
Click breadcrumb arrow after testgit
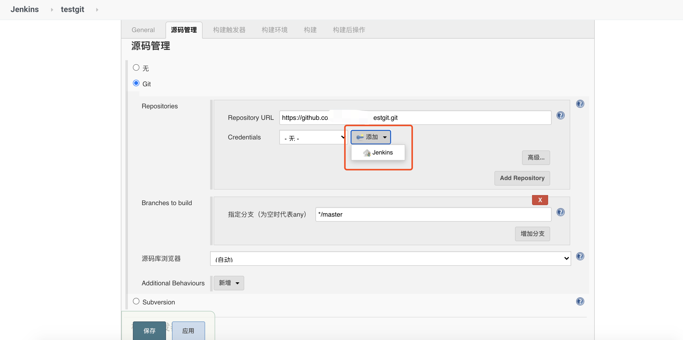click(97, 10)
